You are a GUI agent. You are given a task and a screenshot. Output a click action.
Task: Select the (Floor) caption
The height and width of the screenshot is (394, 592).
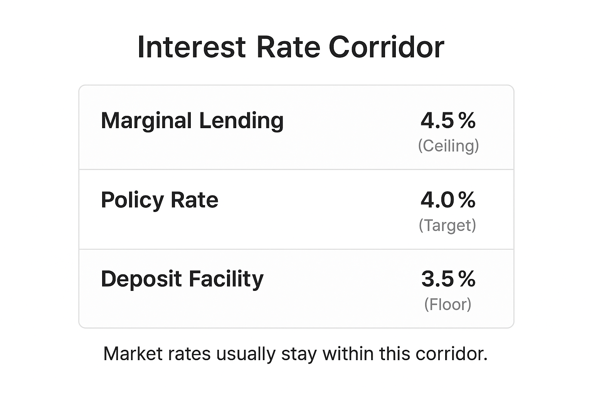coord(447,304)
